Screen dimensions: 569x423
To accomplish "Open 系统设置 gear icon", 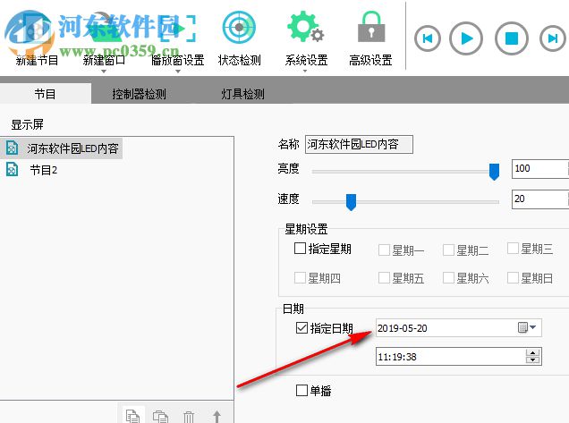I will pos(305,27).
